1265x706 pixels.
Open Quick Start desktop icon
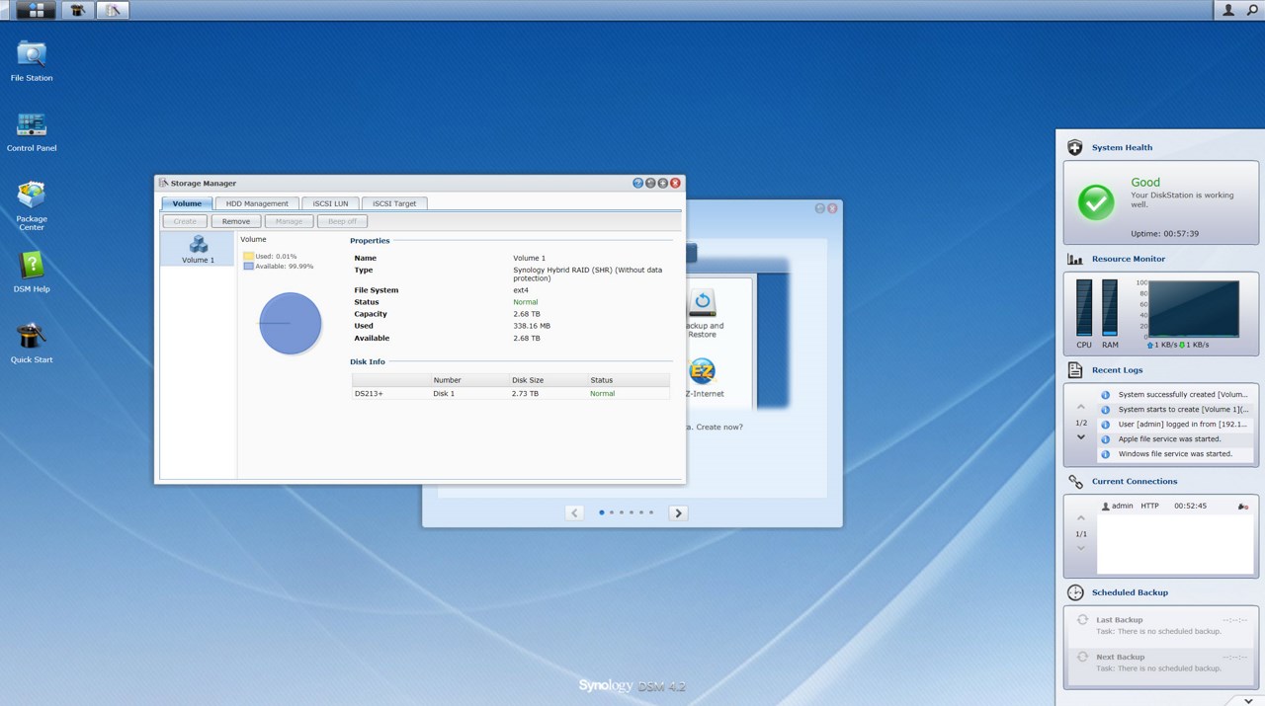(32, 343)
